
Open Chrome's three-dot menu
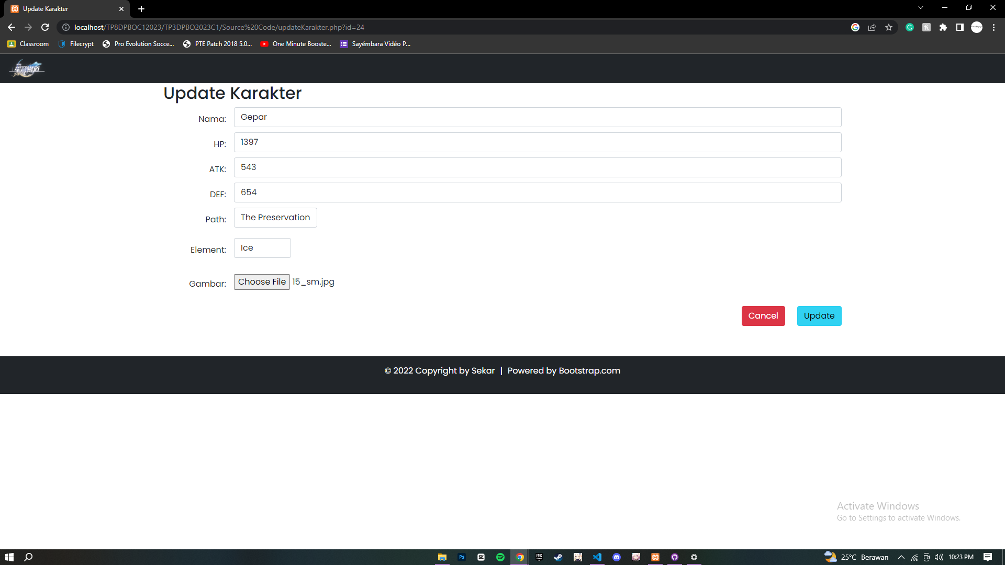993,27
